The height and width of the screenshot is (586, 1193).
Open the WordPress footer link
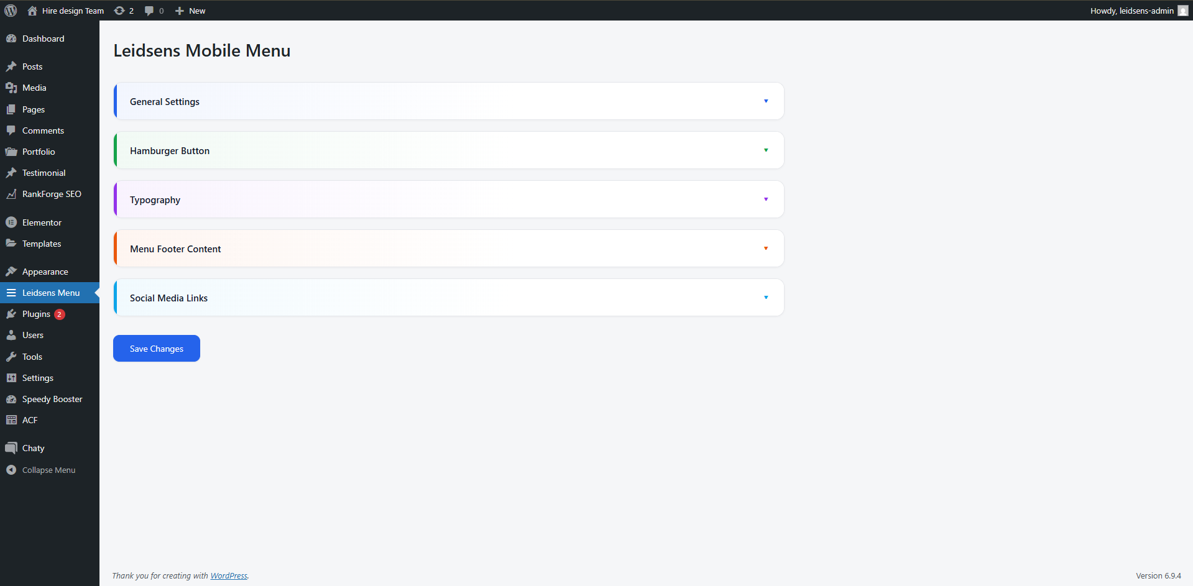tap(229, 575)
